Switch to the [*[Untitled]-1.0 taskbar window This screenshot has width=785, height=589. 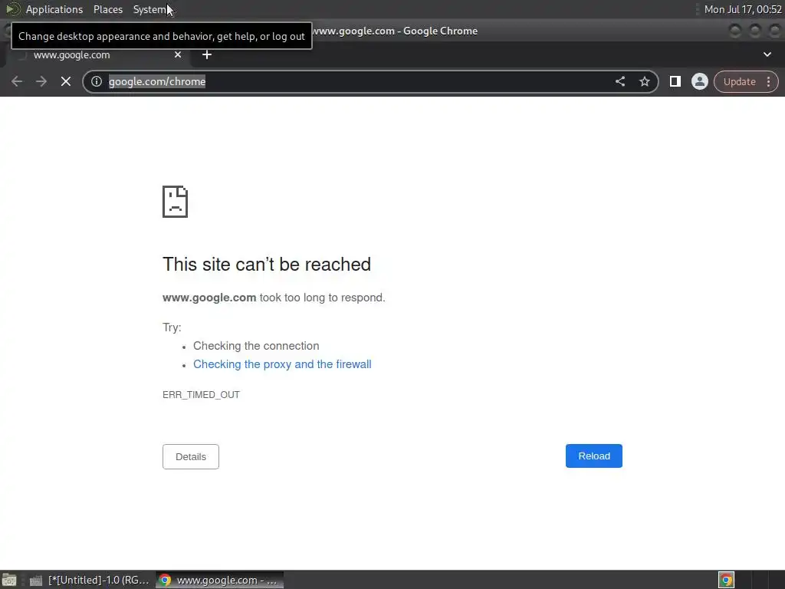(90, 580)
